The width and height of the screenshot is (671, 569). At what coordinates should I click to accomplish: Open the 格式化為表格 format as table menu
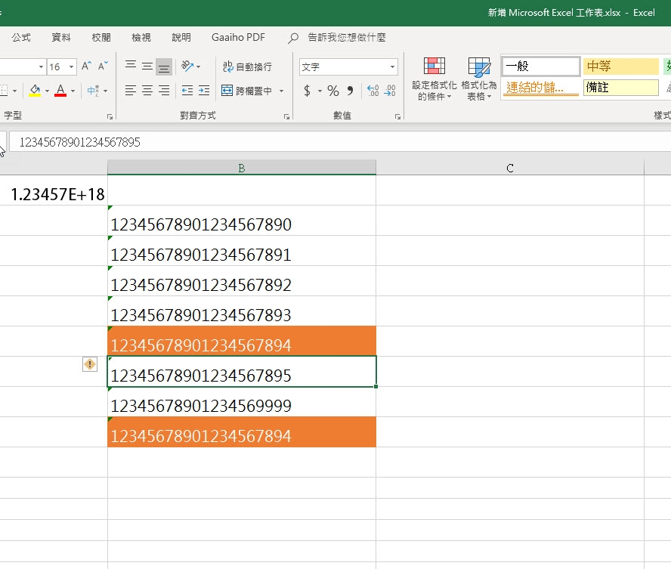coord(479,79)
